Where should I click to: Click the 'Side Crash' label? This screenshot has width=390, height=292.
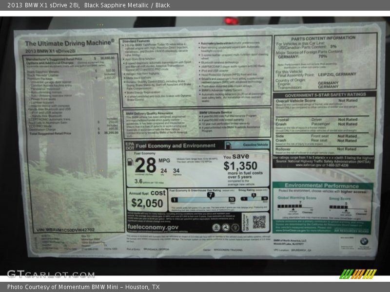click(x=281, y=138)
